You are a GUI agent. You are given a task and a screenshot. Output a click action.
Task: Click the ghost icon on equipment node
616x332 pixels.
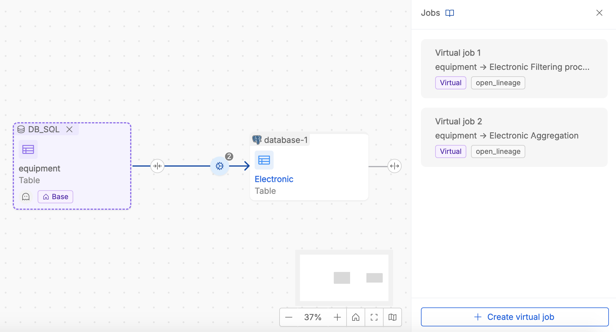(26, 197)
